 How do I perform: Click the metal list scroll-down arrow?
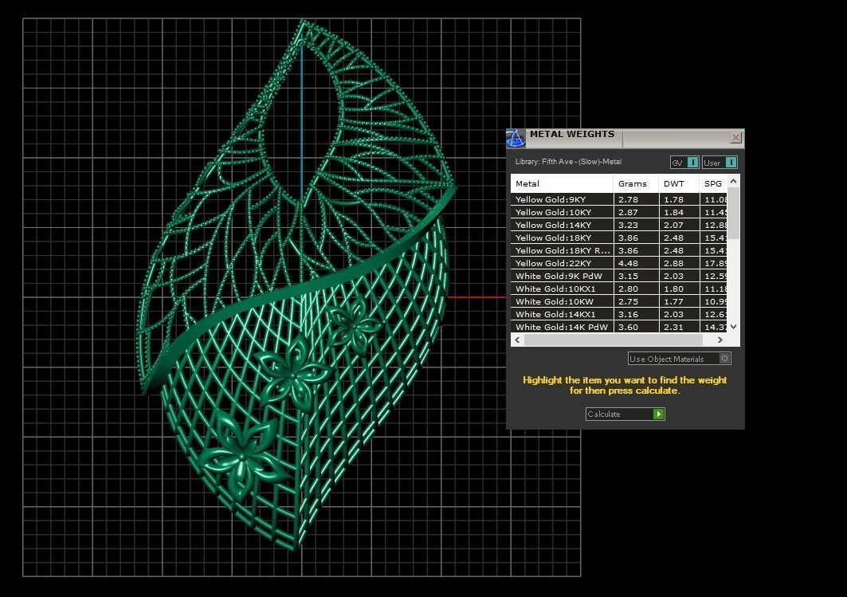click(x=733, y=326)
